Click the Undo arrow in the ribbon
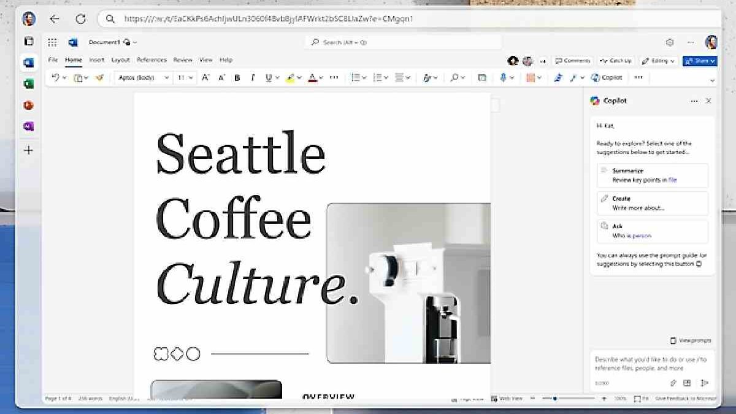Image resolution: width=736 pixels, height=414 pixels. (56, 78)
